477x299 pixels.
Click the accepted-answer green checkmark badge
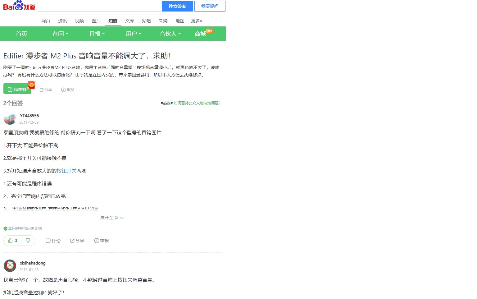tap(5, 228)
